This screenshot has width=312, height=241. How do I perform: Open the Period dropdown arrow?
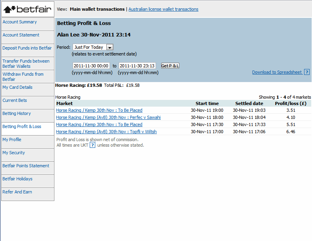click(x=110, y=47)
